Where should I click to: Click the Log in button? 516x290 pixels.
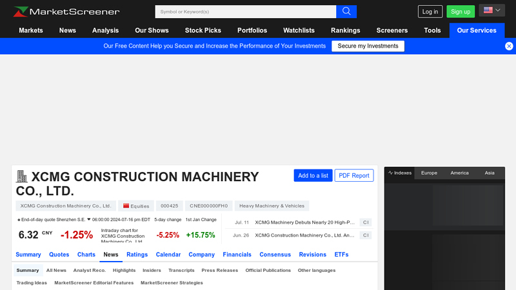[430, 12]
